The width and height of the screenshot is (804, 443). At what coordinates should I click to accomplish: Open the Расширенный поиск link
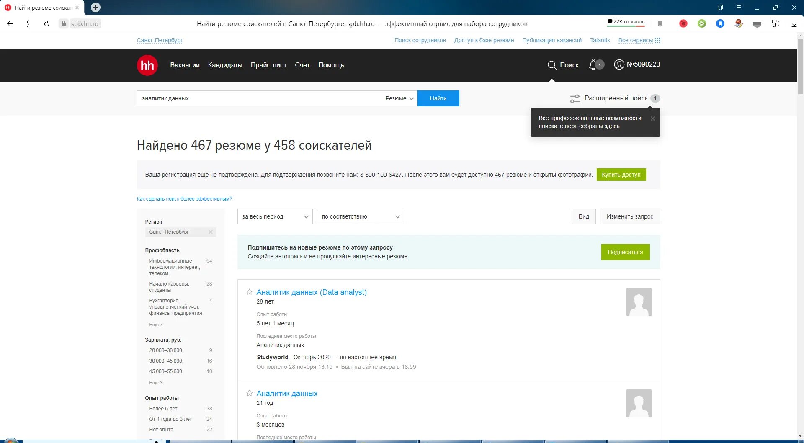616,98
